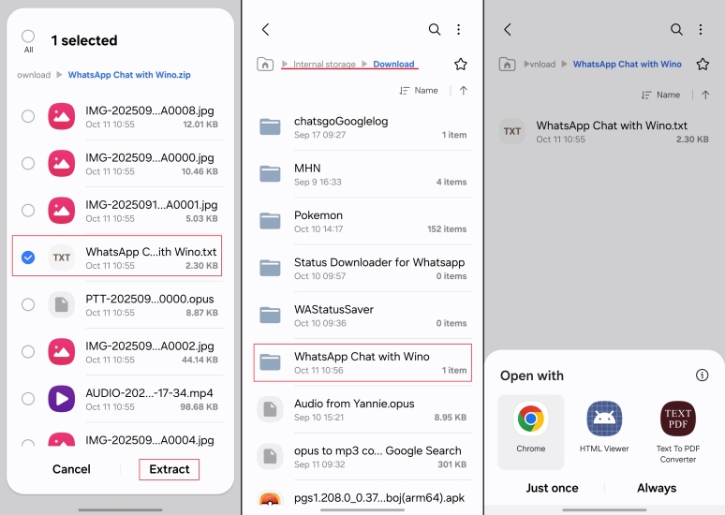Tap video icon of AUDIO-202...-17-34.mp4
The width and height of the screenshot is (725, 515).
[62, 399]
